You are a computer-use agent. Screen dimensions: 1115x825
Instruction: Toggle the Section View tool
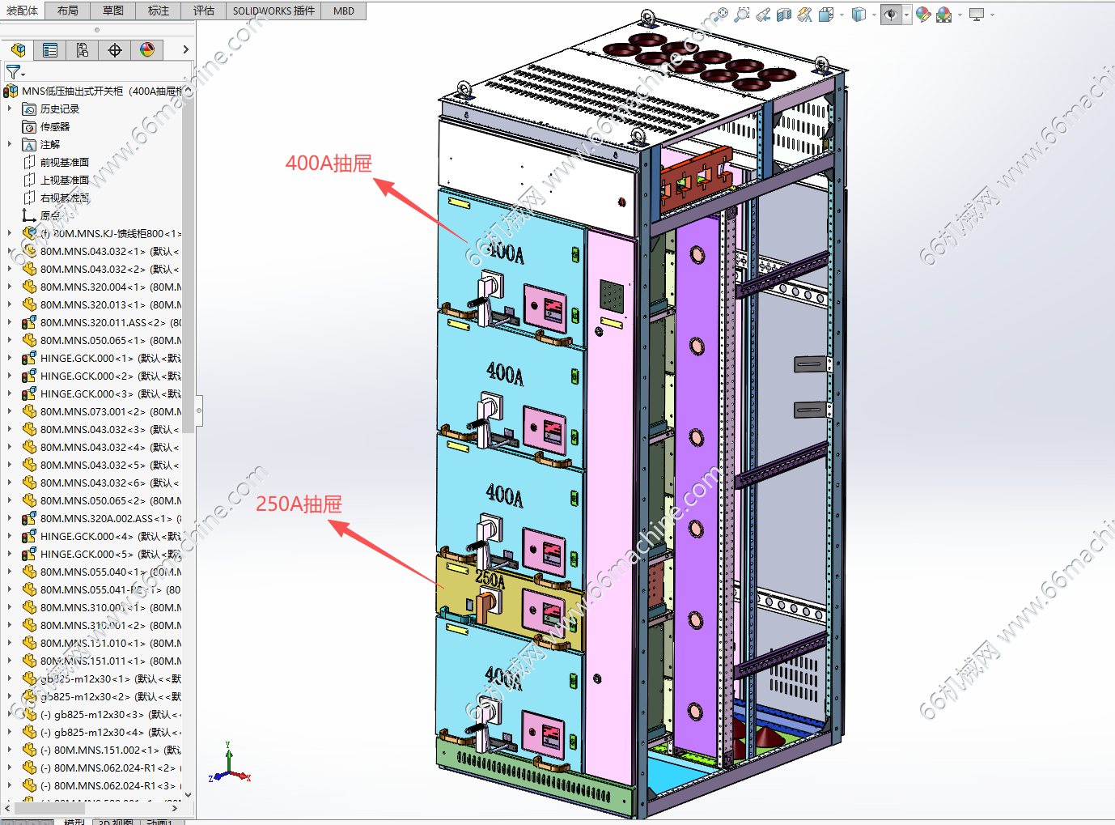coord(784,15)
